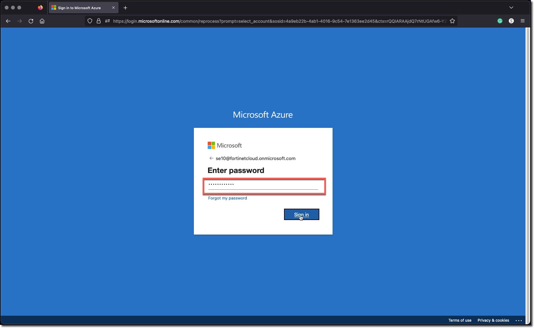Close the Sign in to Microsoft Azure tab
This screenshot has width=534, height=328.
click(113, 8)
